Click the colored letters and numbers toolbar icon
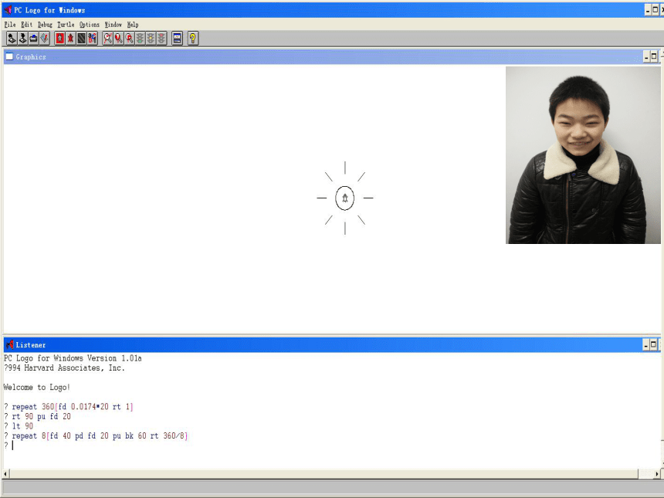This screenshot has height=498, width=664. (x=93, y=39)
